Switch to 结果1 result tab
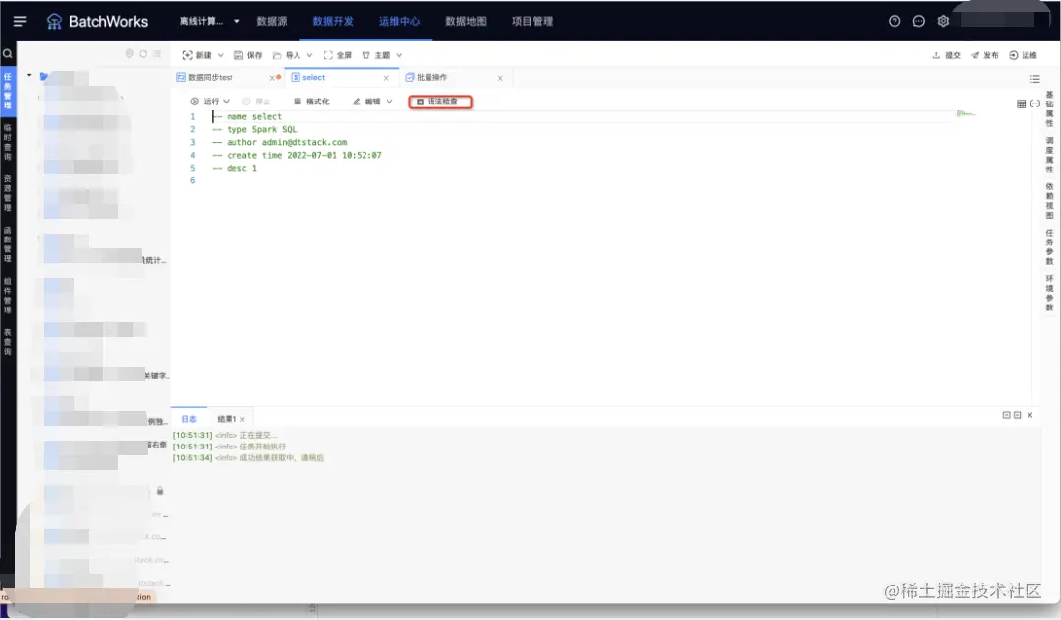Viewport: 1061px width, 620px height. [x=226, y=419]
